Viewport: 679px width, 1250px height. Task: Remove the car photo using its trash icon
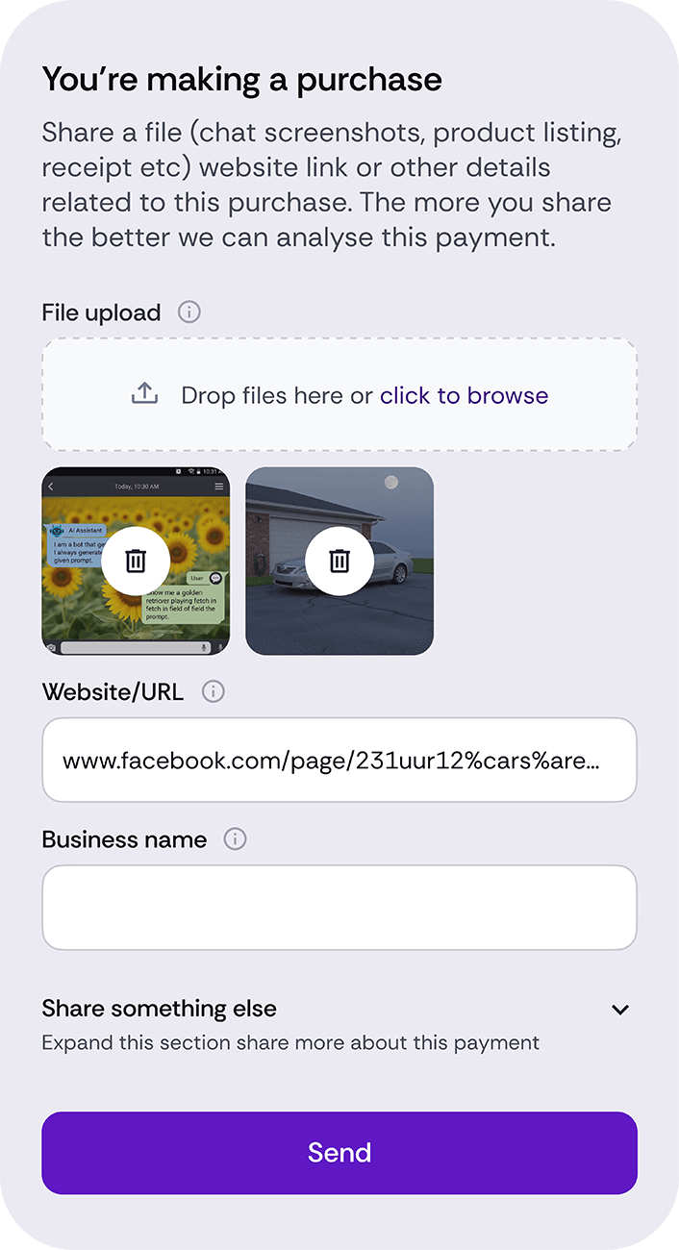click(339, 561)
